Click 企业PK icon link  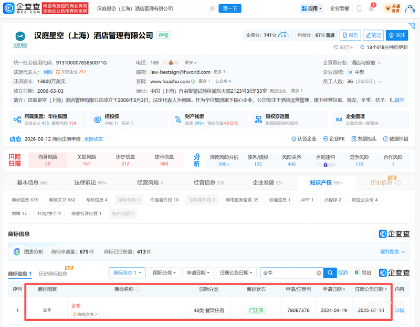click(x=334, y=139)
